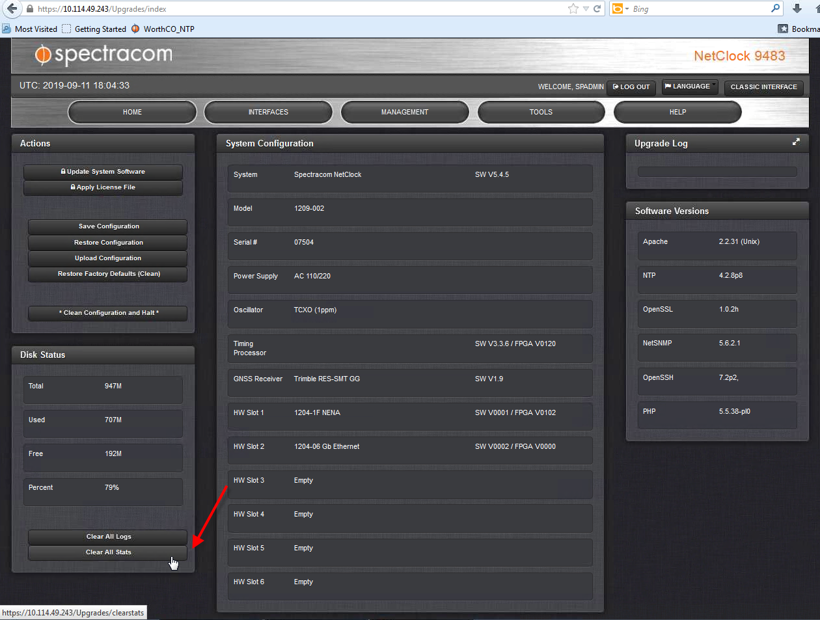This screenshot has width=820, height=620.
Task: Click in the Bing search field
Action: pyautogui.click(x=700, y=9)
